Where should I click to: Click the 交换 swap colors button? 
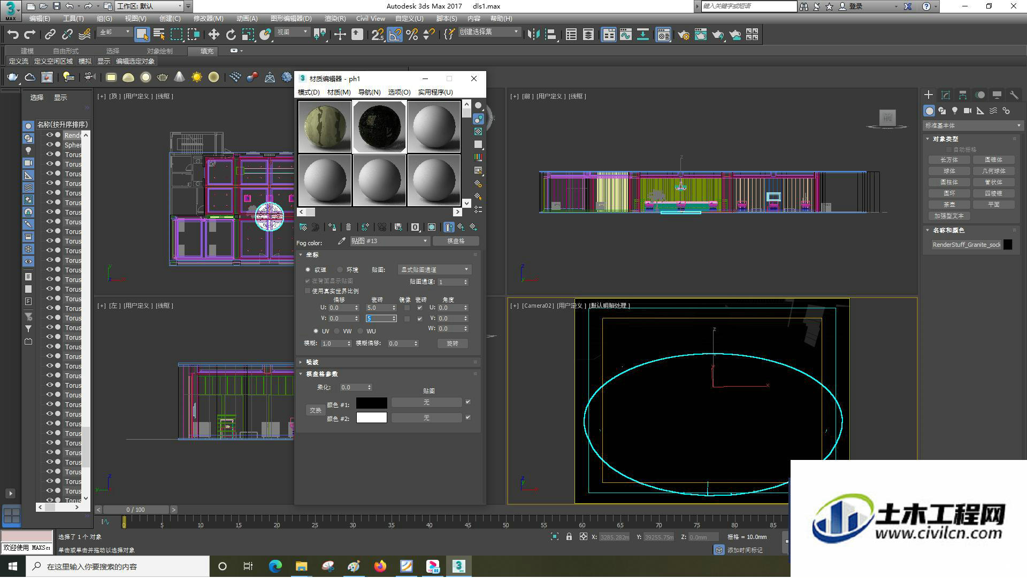click(316, 410)
